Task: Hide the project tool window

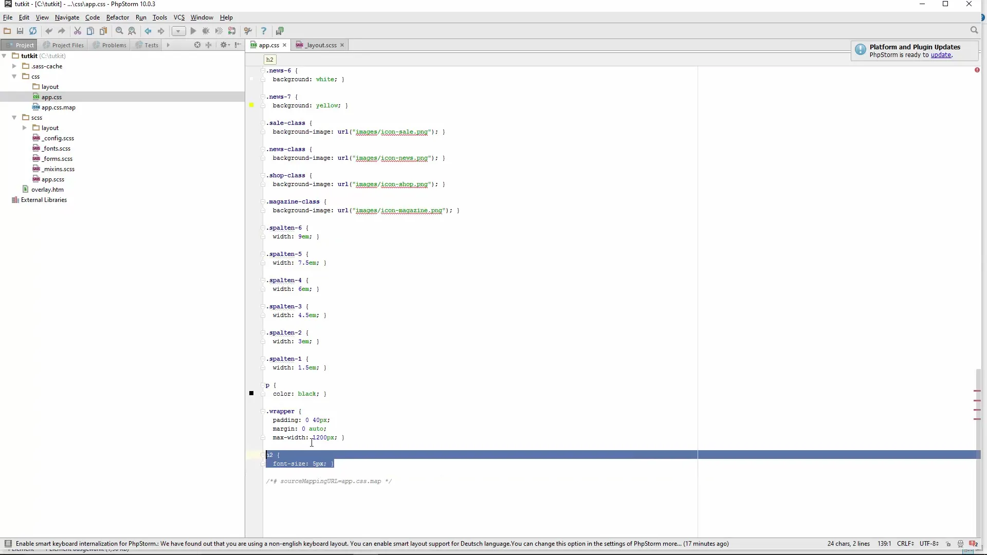Action: [237, 45]
